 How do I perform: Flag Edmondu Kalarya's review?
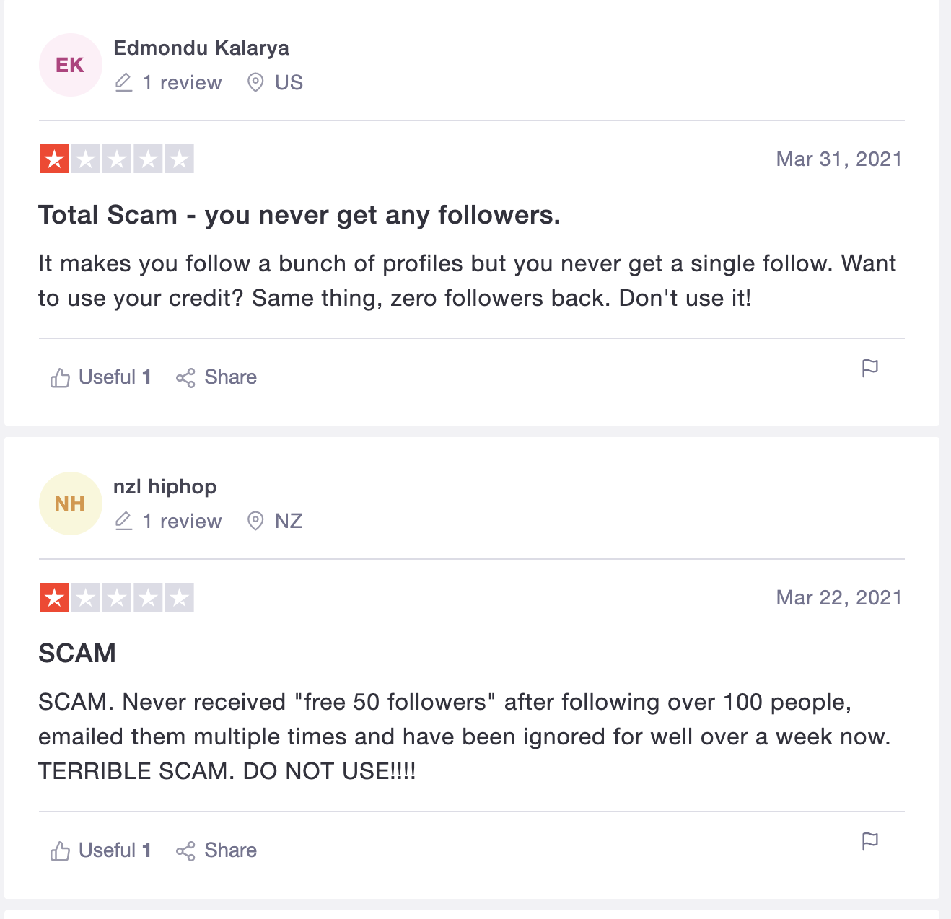[870, 368]
